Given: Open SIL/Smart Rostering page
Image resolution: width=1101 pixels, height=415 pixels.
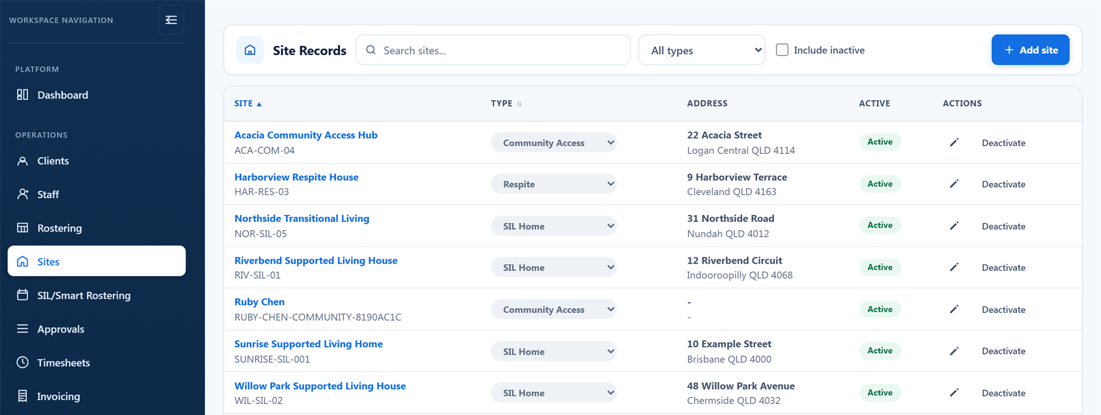Looking at the screenshot, I should pos(97,295).
